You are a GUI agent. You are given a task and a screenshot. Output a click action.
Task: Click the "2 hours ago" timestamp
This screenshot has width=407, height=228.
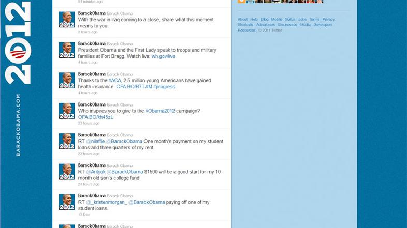[88, 32]
